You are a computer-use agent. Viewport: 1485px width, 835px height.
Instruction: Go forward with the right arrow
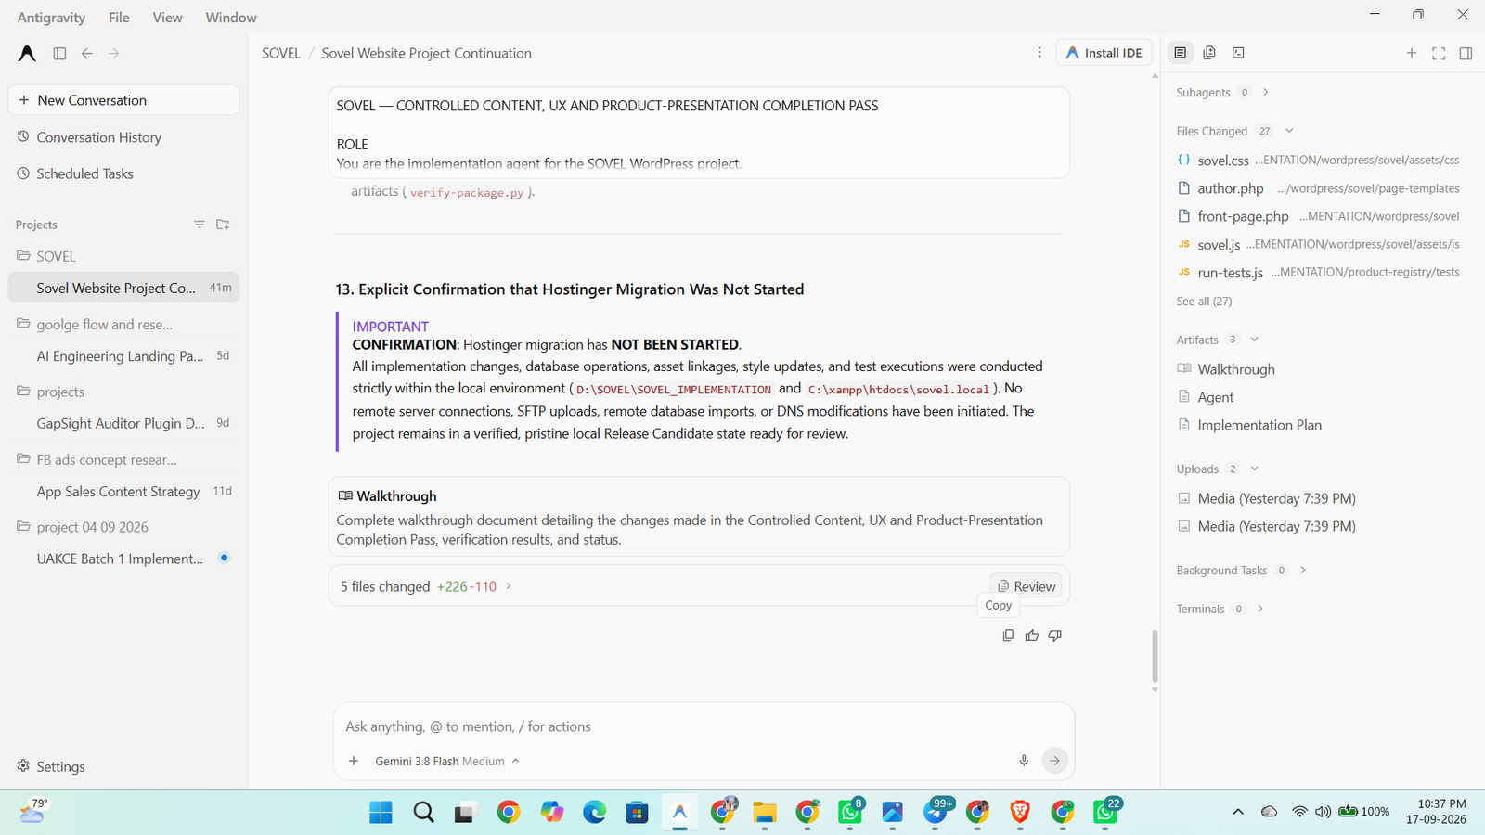coord(113,54)
